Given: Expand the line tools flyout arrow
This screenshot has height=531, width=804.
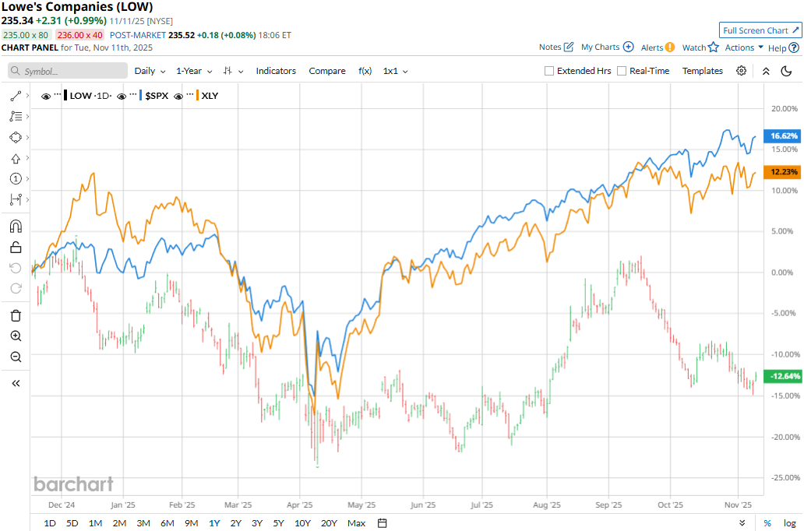Looking at the screenshot, I should pos(27,96).
